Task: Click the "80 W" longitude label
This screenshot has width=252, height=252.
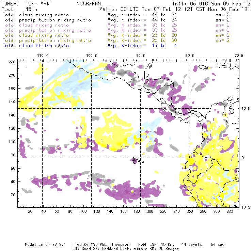Action: pyautogui.click(x=190, y=56)
